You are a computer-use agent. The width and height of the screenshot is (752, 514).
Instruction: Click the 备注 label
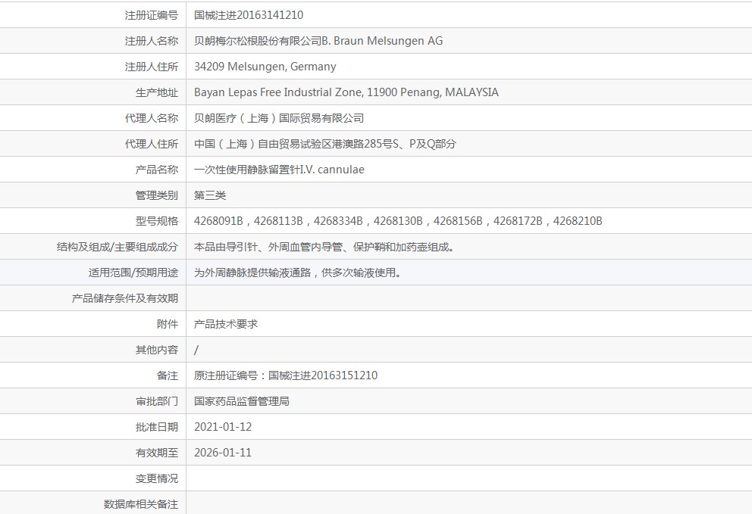168,375
